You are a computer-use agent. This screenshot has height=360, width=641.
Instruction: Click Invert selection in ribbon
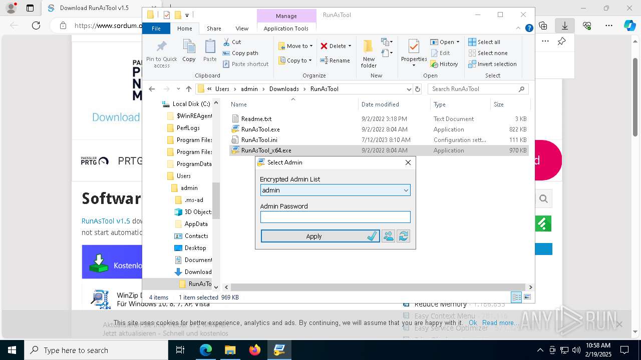pos(492,64)
